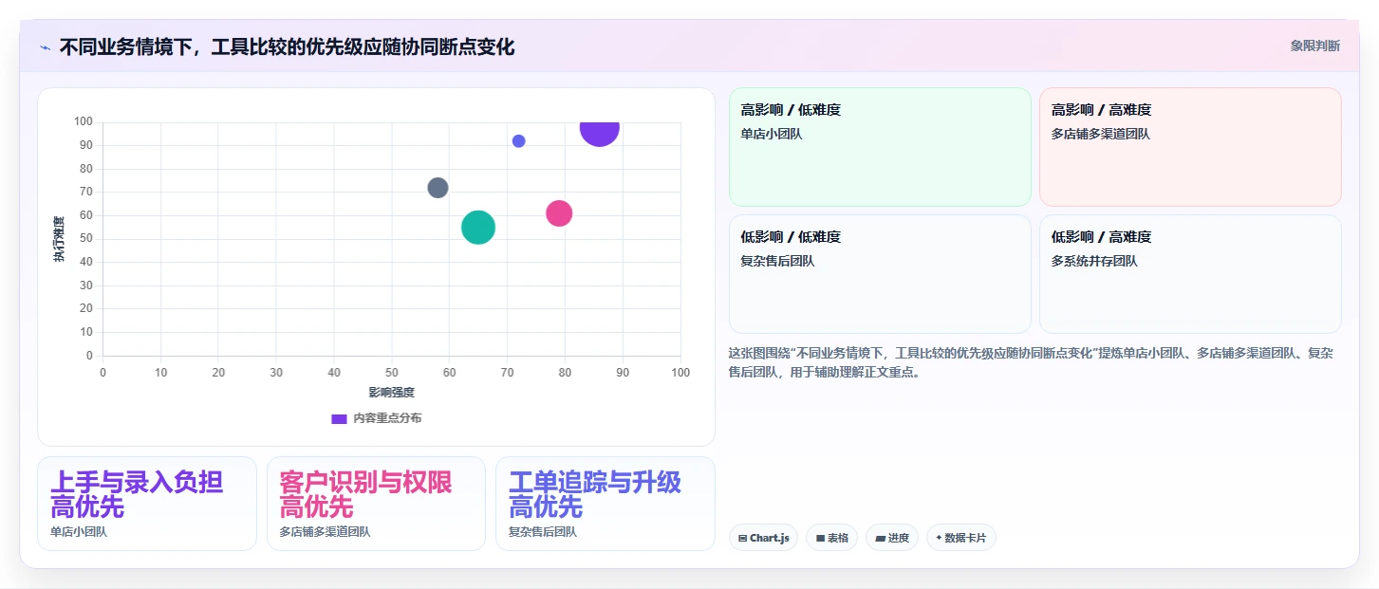The width and height of the screenshot is (1379, 589).
Task: Toggle the 内容重点分布 legend entry
Action: [x=376, y=418]
